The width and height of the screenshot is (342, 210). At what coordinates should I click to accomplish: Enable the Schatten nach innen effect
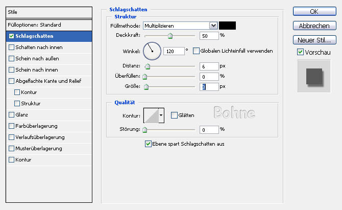point(12,47)
